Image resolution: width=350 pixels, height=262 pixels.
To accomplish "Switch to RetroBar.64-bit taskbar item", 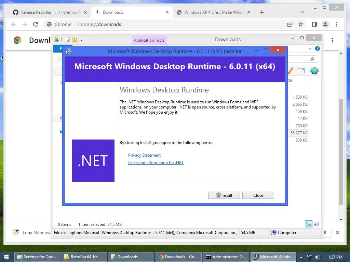I will [84, 257].
